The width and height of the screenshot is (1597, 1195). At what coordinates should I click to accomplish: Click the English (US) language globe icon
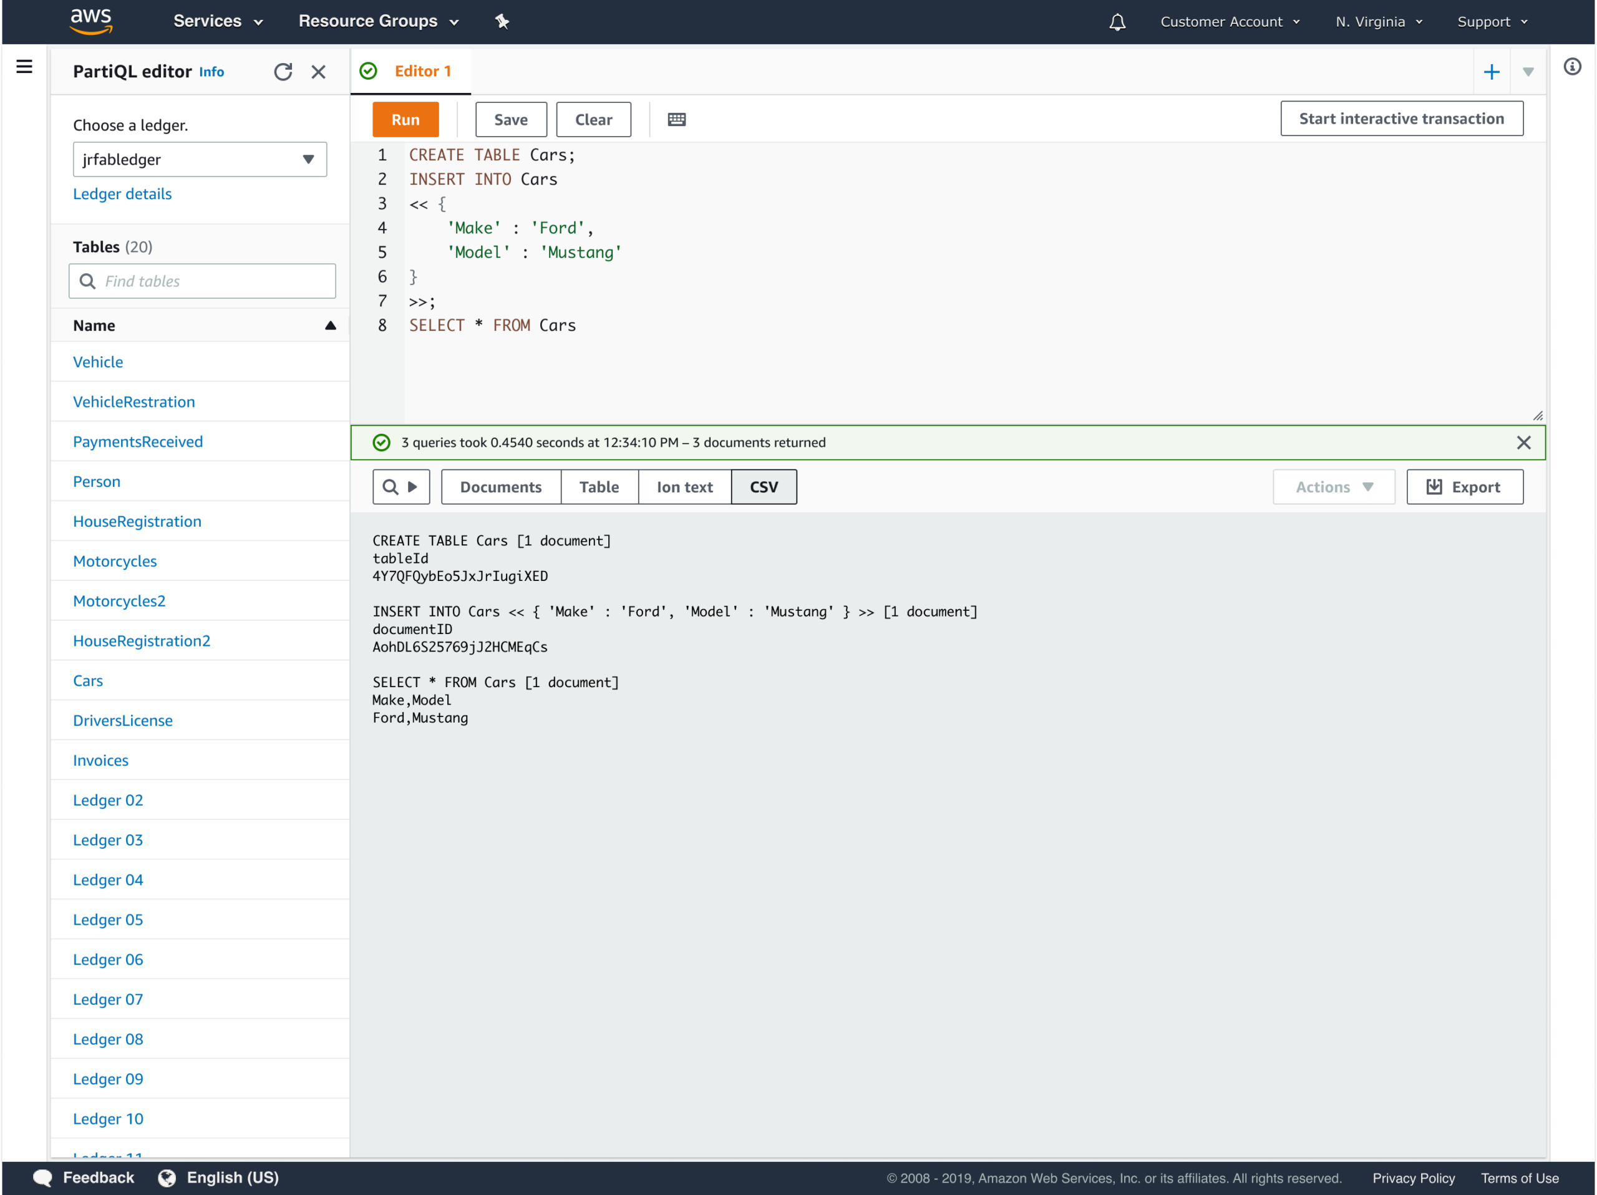tap(166, 1177)
